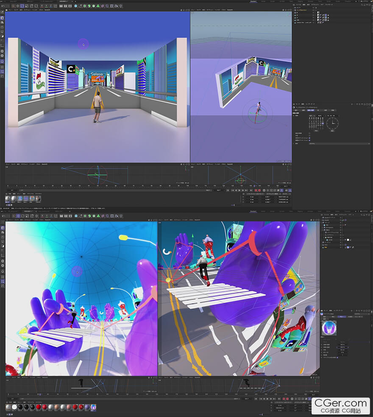Select the Scale tool in top window

coord(27,6)
